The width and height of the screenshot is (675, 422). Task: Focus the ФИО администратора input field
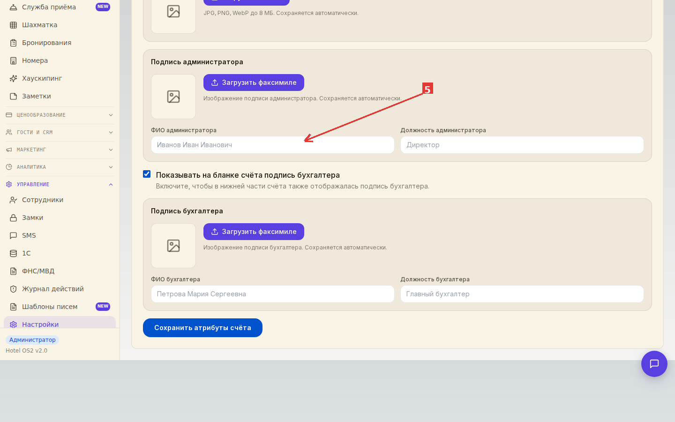click(x=272, y=145)
